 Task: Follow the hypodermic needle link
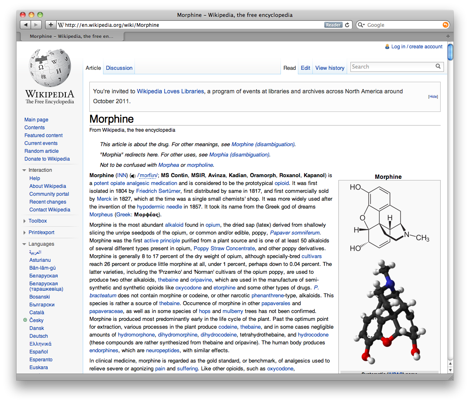(x=159, y=207)
